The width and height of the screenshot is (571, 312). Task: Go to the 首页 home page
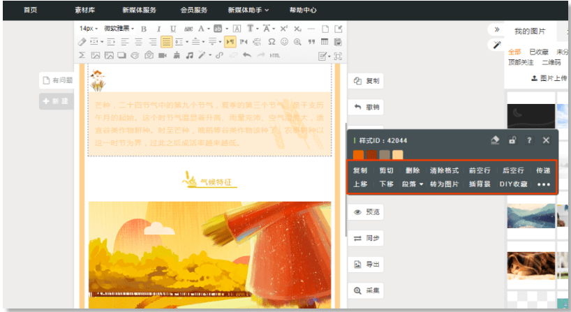(30, 10)
